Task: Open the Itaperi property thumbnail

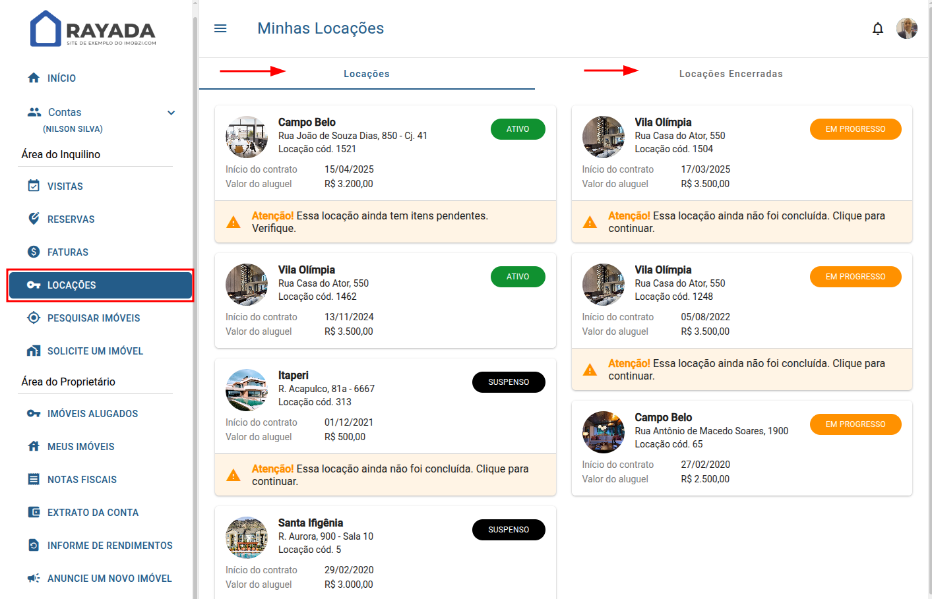Action: click(x=247, y=390)
